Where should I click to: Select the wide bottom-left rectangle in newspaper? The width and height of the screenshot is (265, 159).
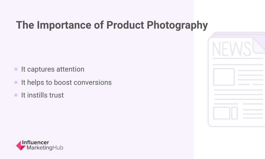tap(222, 113)
